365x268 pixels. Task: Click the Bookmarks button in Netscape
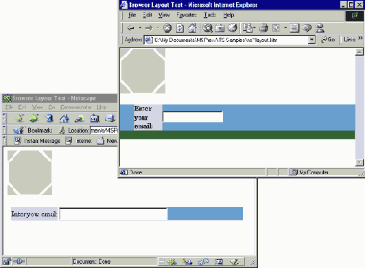pos(33,130)
